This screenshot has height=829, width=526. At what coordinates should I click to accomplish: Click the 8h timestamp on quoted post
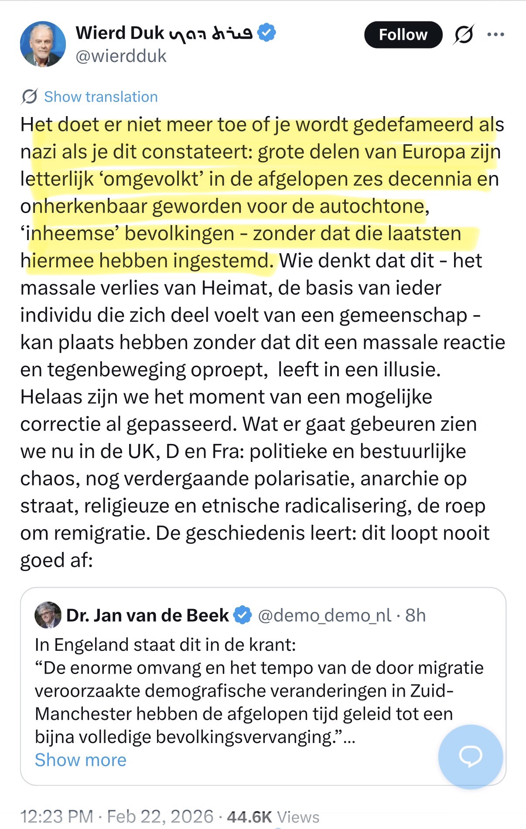click(x=415, y=616)
